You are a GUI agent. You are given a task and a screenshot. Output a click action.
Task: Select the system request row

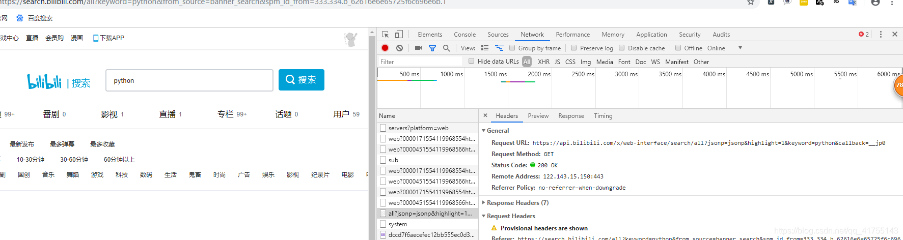(x=428, y=224)
